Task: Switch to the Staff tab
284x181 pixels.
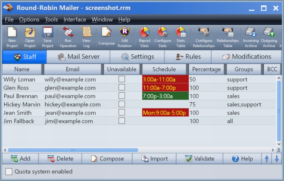Action: [24, 57]
